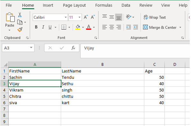Expand fill color palette arrow
Screen dimensions: 191x126
coord(83,27)
